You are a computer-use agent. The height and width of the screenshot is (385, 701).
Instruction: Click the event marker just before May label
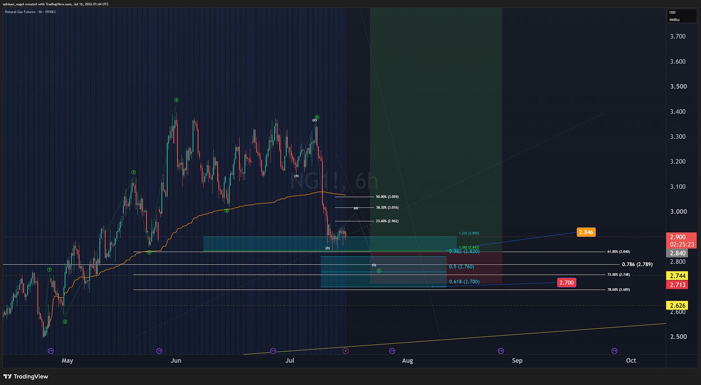click(51, 351)
